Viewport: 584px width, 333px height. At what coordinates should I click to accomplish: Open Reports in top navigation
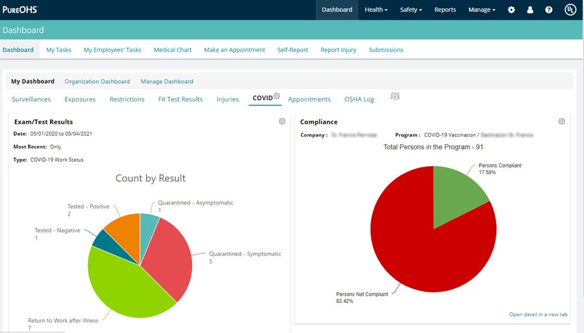pyautogui.click(x=445, y=10)
